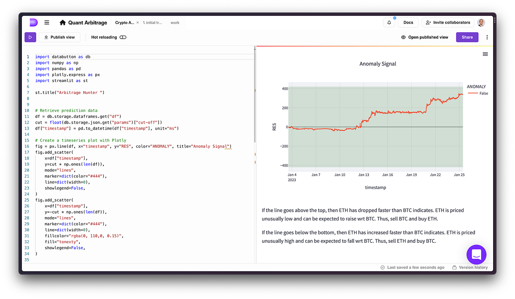The image size is (515, 299).
Task: Switch to the work tab
Action: click(175, 22)
